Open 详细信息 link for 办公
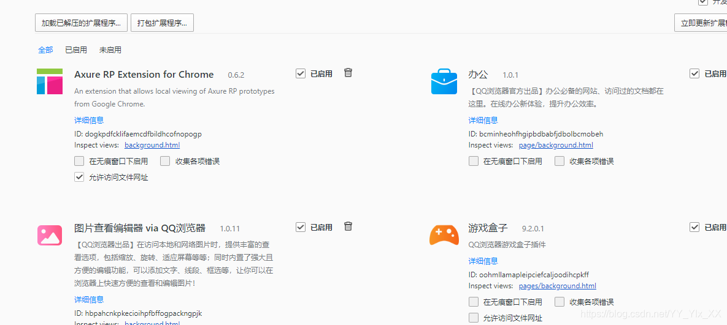727x325 pixels. (x=483, y=120)
